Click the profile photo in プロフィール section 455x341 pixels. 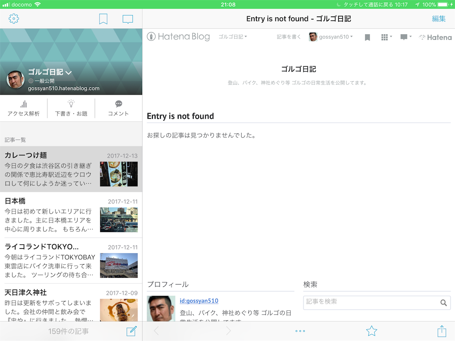[x=161, y=308]
